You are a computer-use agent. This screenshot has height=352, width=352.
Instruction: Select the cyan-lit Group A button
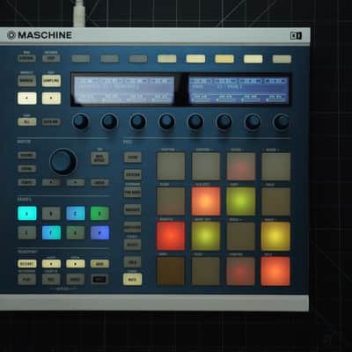(27, 213)
